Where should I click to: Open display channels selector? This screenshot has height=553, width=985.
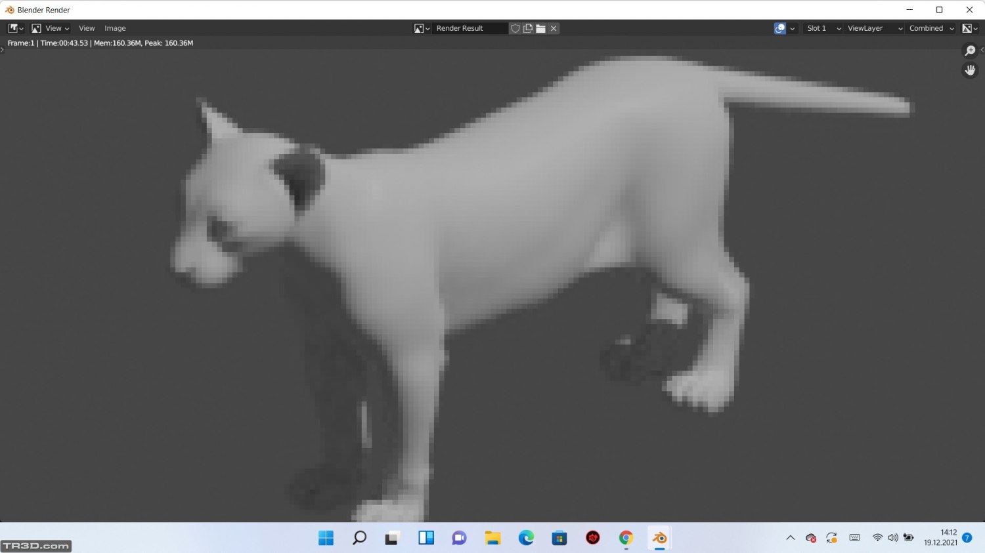coord(970,28)
